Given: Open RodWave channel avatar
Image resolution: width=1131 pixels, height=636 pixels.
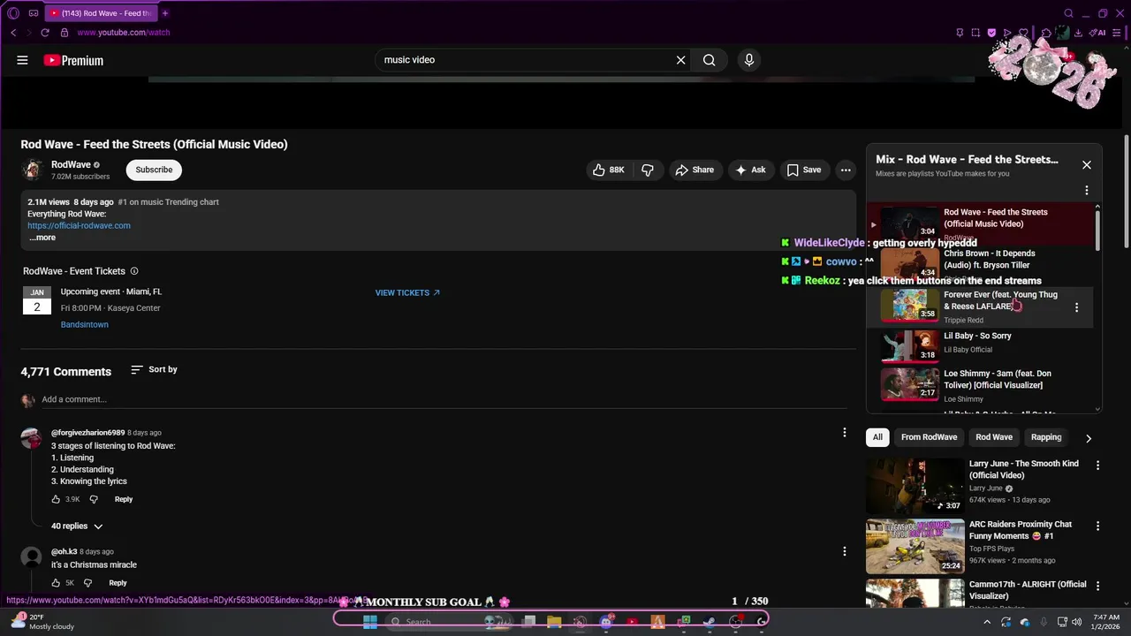Looking at the screenshot, I should tap(33, 170).
